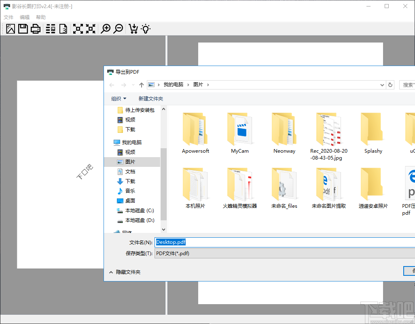The height and width of the screenshot is (324, 415).
Task: Click the expand-to-fit arrows icon
Action: (x=78, y=29)
